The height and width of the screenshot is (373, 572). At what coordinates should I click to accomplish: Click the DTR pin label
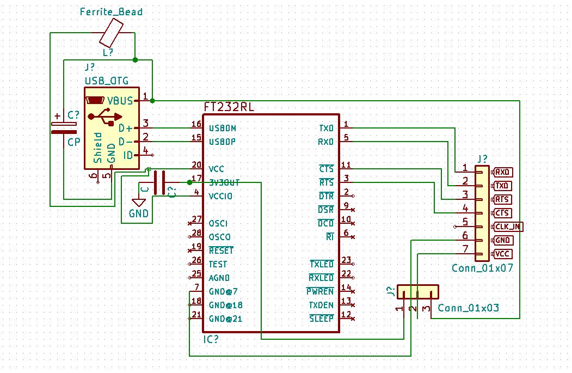327,196
